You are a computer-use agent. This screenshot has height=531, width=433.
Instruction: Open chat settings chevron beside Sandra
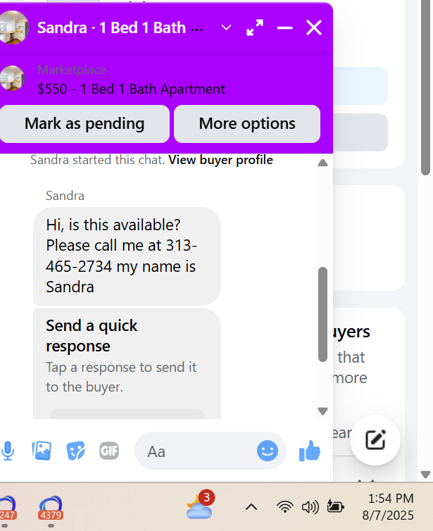click(226, 27)
